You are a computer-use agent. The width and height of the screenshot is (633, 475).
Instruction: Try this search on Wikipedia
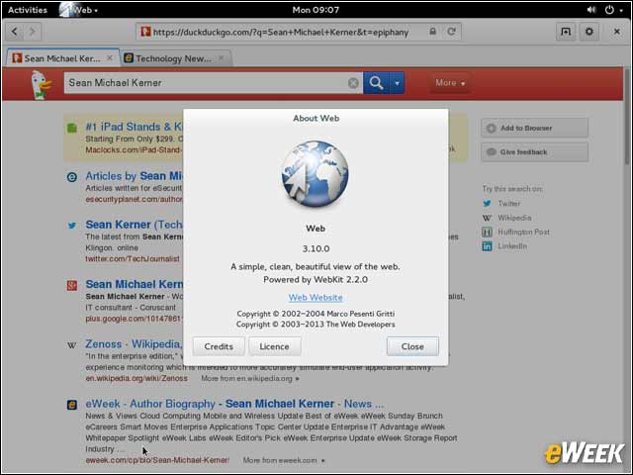click(x=514, y=218)
